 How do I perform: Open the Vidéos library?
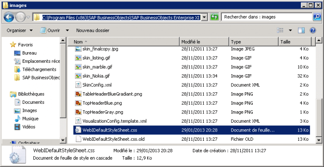(x=29, y=127)
